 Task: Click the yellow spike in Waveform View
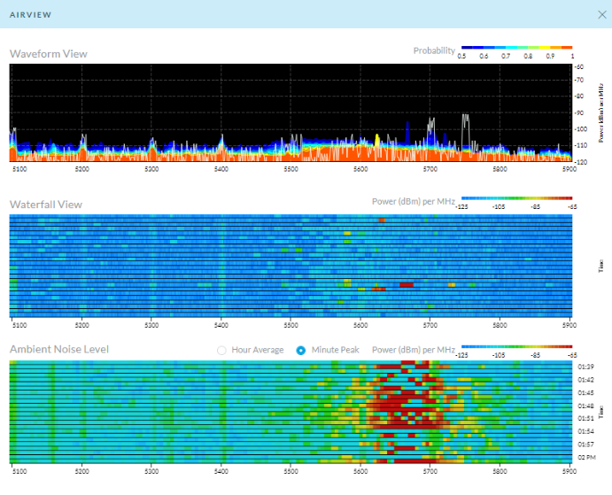[x=377, y=141]
